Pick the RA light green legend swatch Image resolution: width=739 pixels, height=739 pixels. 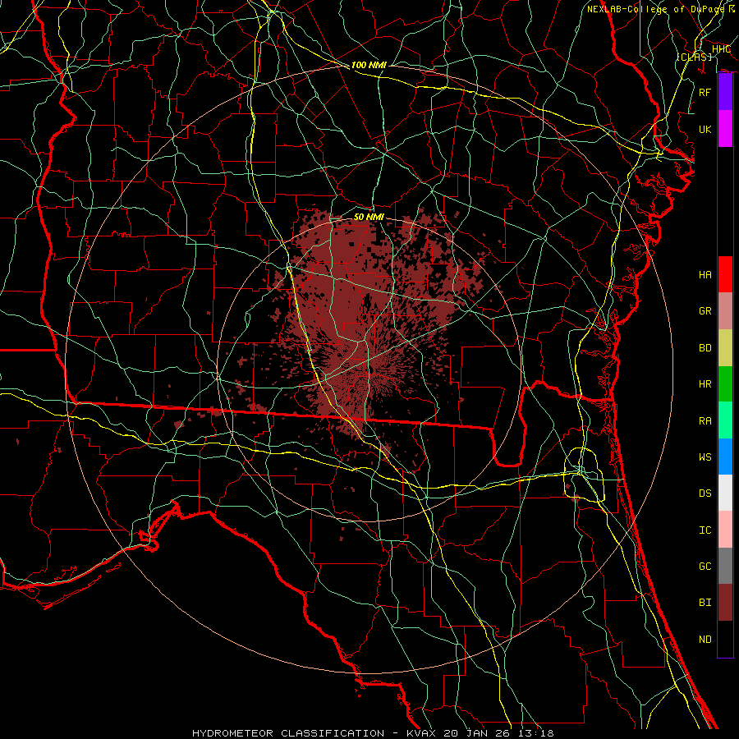725,420
